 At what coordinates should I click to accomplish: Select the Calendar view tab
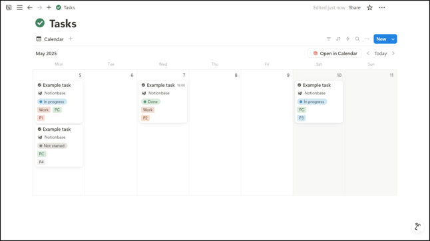50,39
